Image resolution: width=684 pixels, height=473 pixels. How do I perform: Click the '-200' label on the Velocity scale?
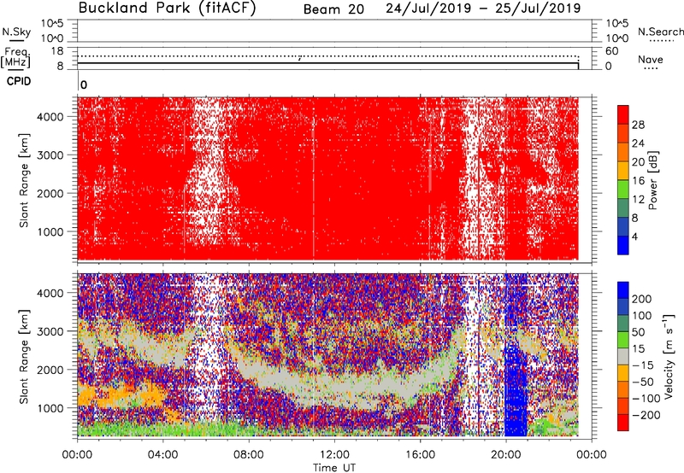point(646,415)
